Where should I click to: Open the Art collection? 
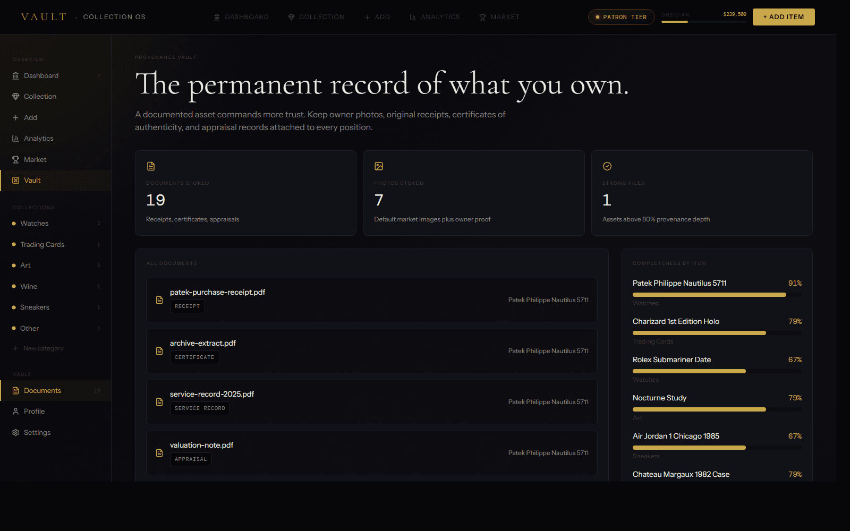click(56, 265)
